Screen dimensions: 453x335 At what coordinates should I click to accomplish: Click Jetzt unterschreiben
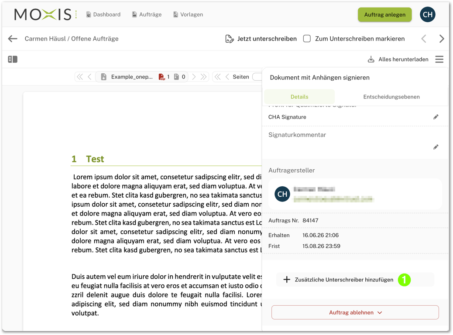[x=261, y=39]
